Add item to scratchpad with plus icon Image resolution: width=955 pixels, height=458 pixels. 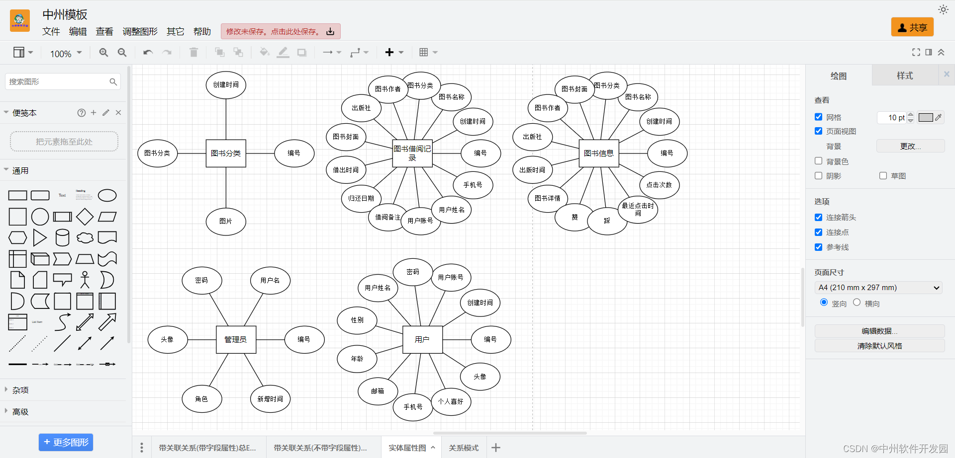point(94,113)
